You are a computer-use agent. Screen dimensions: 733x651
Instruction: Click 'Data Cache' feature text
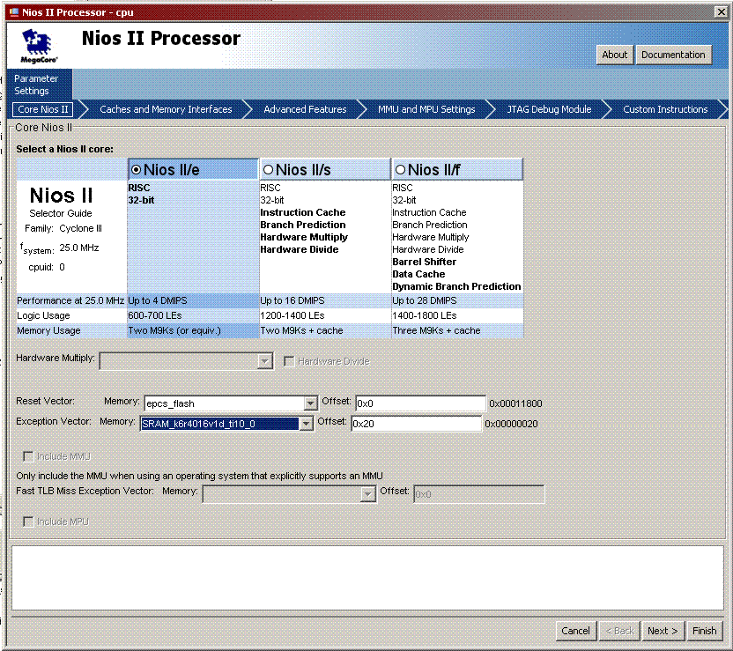point(418,274)
